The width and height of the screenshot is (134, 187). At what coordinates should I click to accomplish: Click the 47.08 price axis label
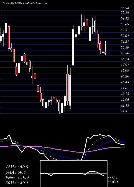[125, 70]
